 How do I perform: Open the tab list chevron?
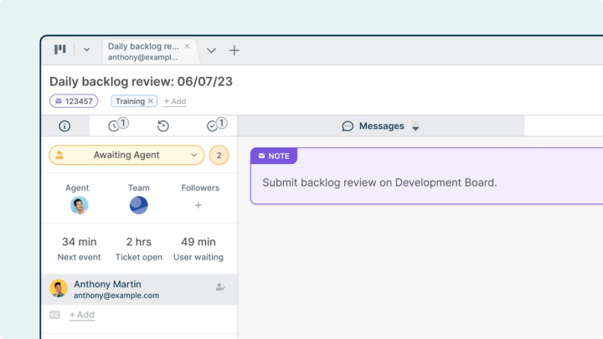click(211, 50)
